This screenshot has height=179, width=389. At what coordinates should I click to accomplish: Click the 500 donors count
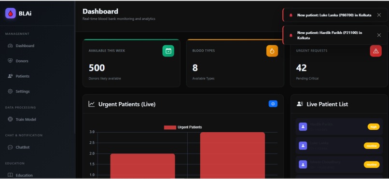[97, 68]
